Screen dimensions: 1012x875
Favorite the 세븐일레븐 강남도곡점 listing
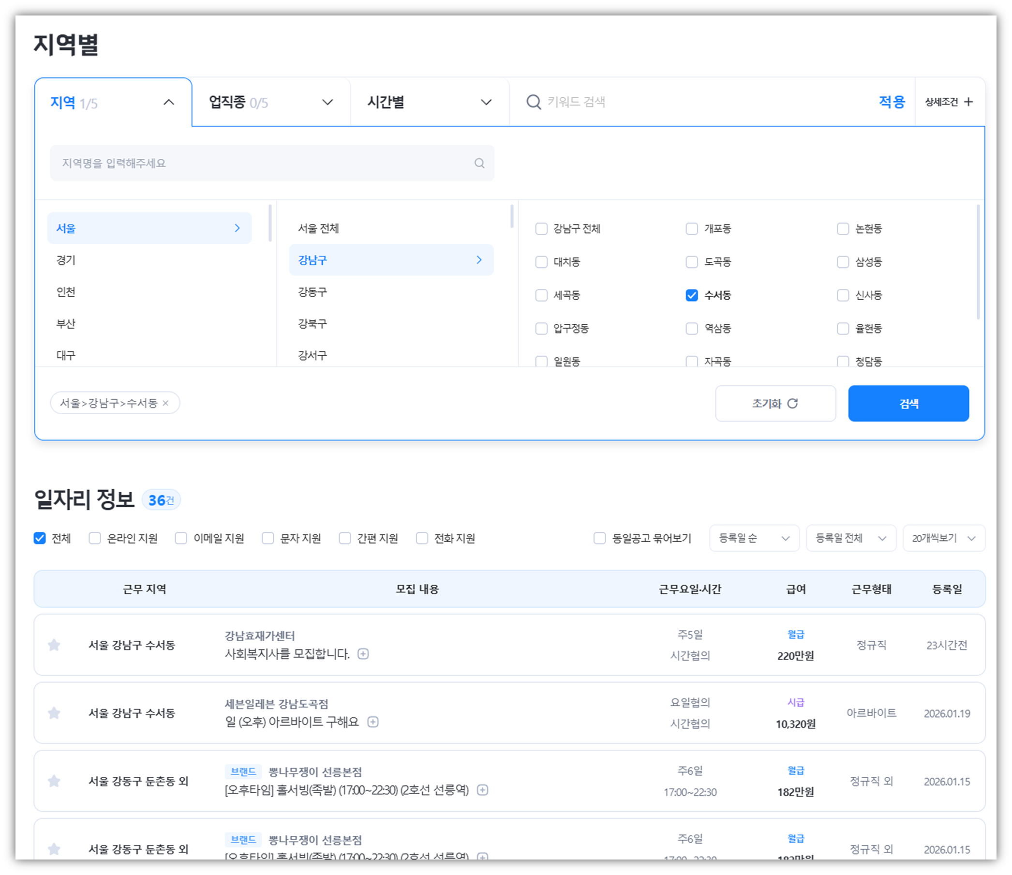(x=54, y=713)
